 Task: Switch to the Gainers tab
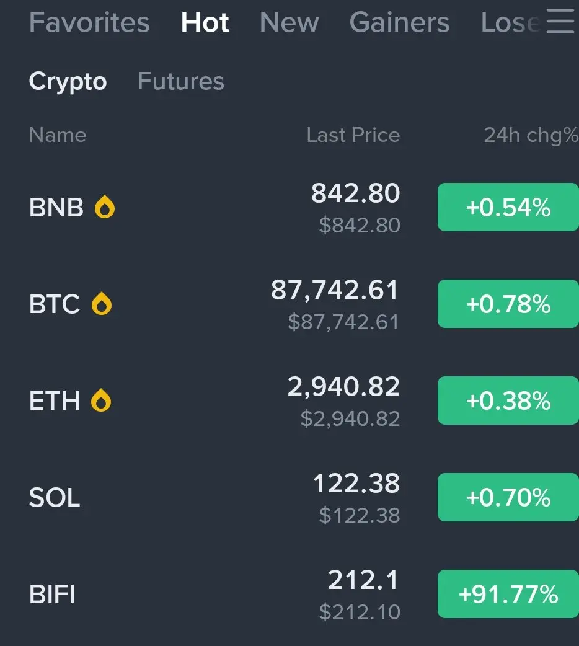coord(399,22)
